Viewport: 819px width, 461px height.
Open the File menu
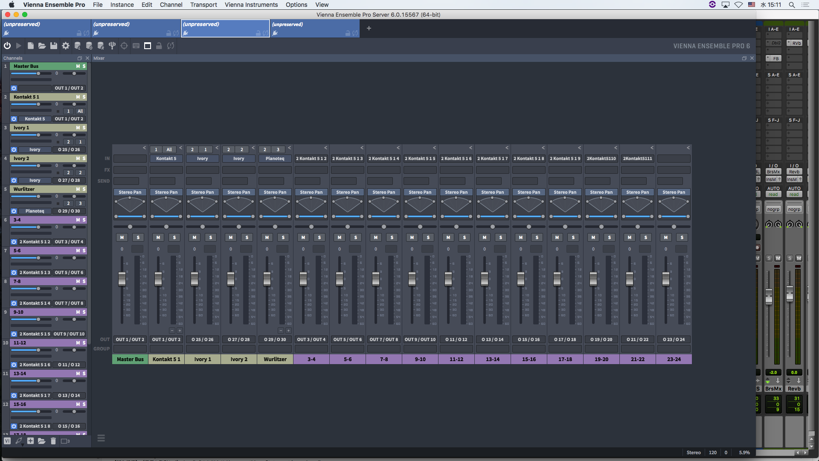[x=98, y=5]
